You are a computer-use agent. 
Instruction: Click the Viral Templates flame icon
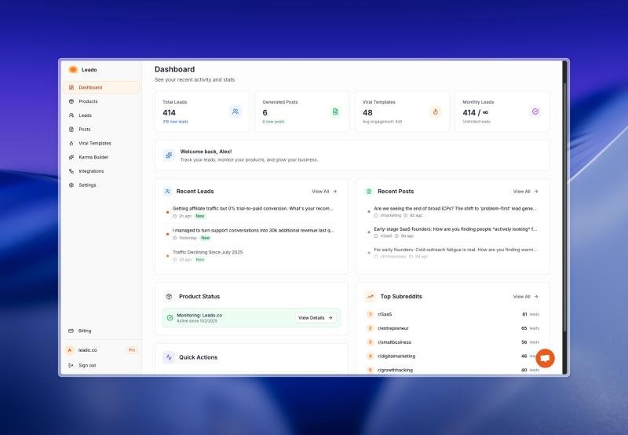pos(435,111)
